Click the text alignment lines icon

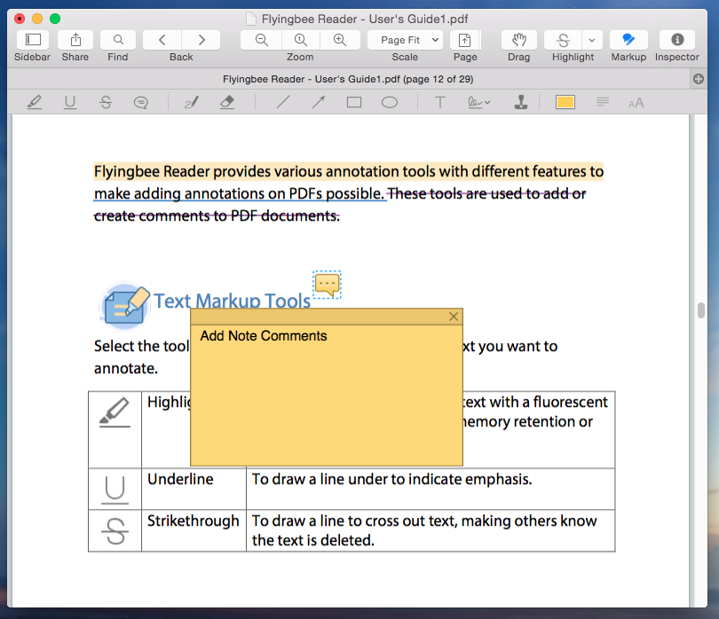point(603,102)
